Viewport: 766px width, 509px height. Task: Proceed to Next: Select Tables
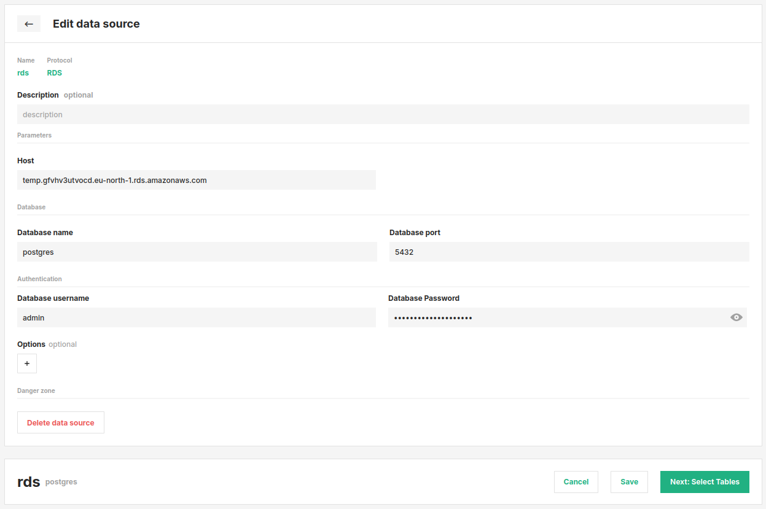[x=705, y=482]
